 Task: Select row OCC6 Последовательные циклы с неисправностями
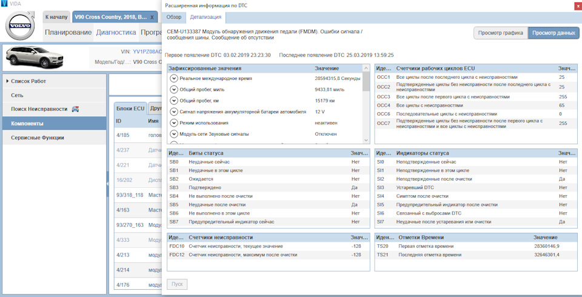(x=476, y=114)
